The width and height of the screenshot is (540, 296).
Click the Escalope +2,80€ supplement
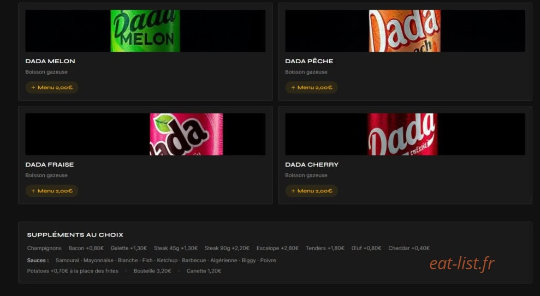click(277, 248)
